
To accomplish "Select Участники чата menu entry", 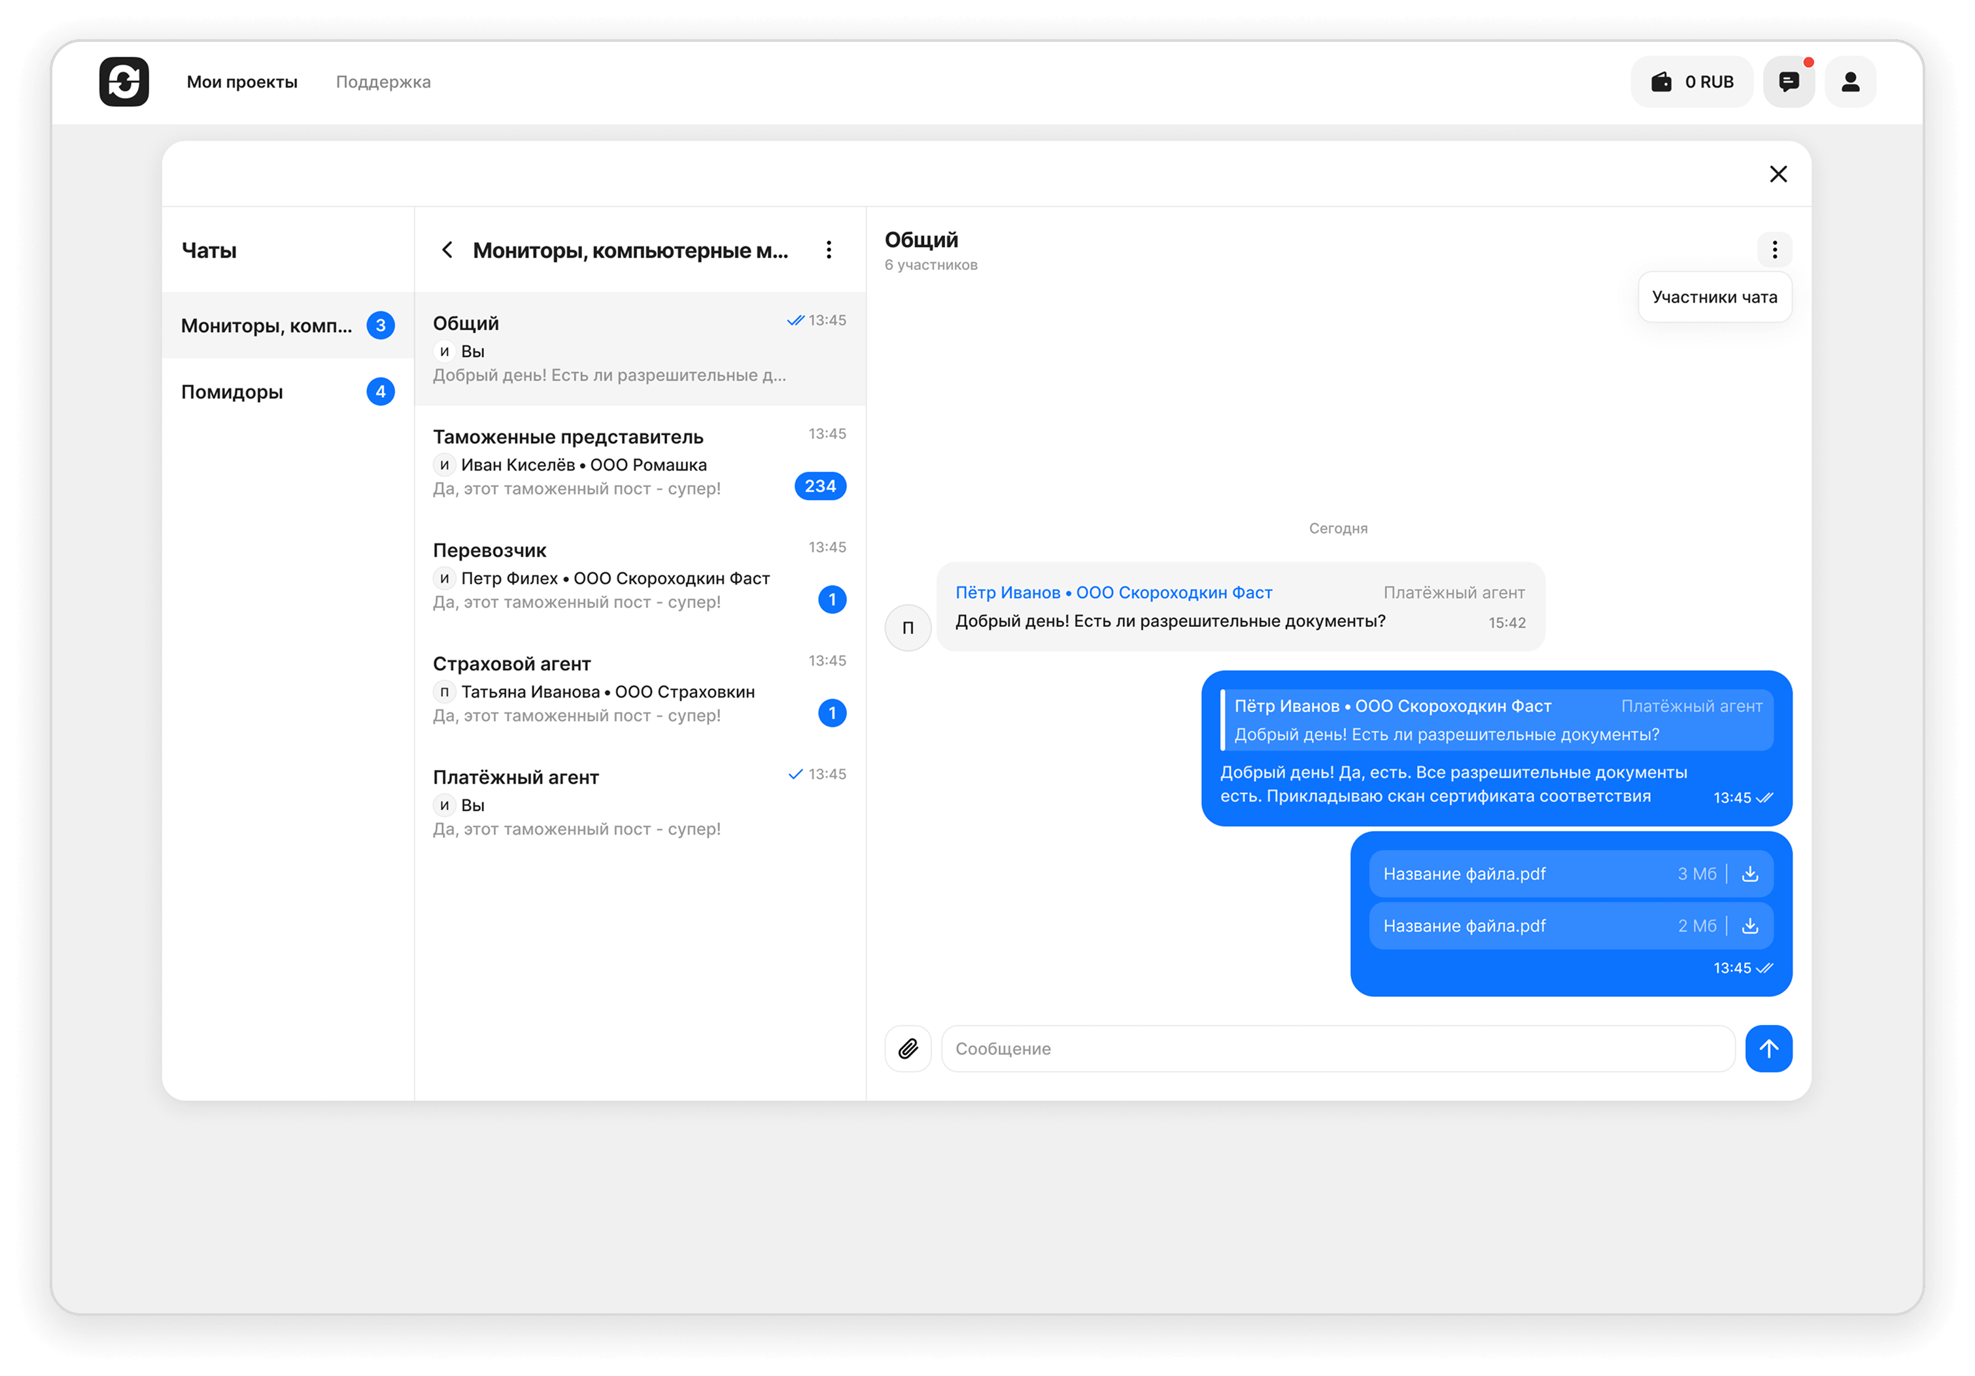I will point(1714,297).
